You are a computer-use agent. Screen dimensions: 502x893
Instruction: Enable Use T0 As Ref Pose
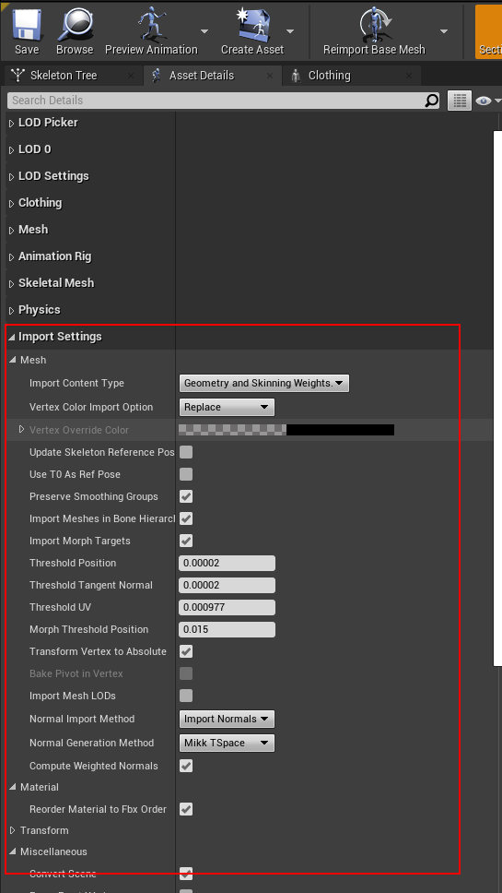click(186, 474)
